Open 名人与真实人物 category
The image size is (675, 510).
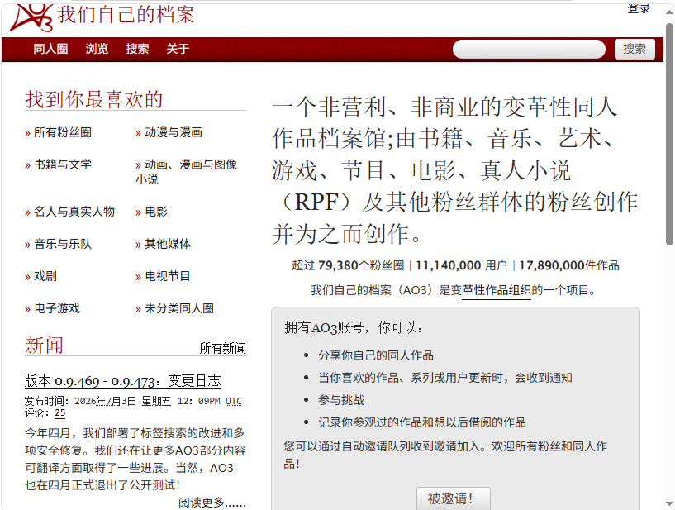click(x=74, y=212)
